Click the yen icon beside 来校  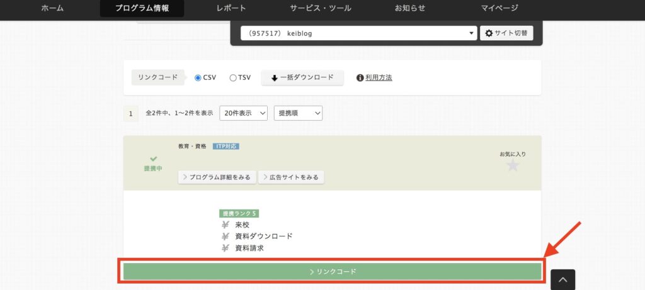pyautogui.click(x=225, y=225)
